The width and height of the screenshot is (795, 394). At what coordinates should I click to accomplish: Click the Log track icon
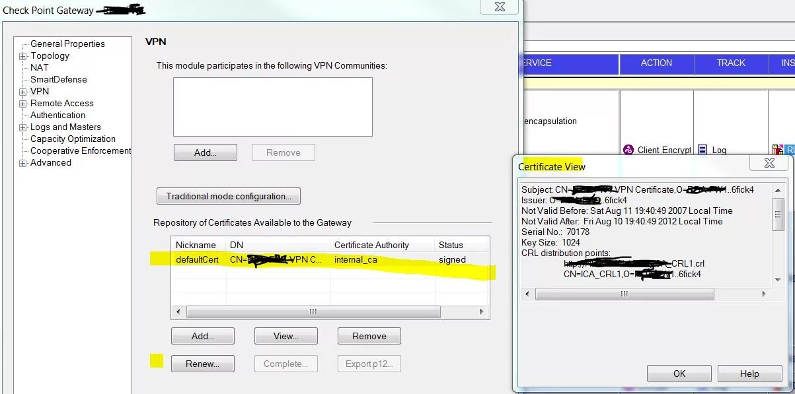click(x=702, y=150)
